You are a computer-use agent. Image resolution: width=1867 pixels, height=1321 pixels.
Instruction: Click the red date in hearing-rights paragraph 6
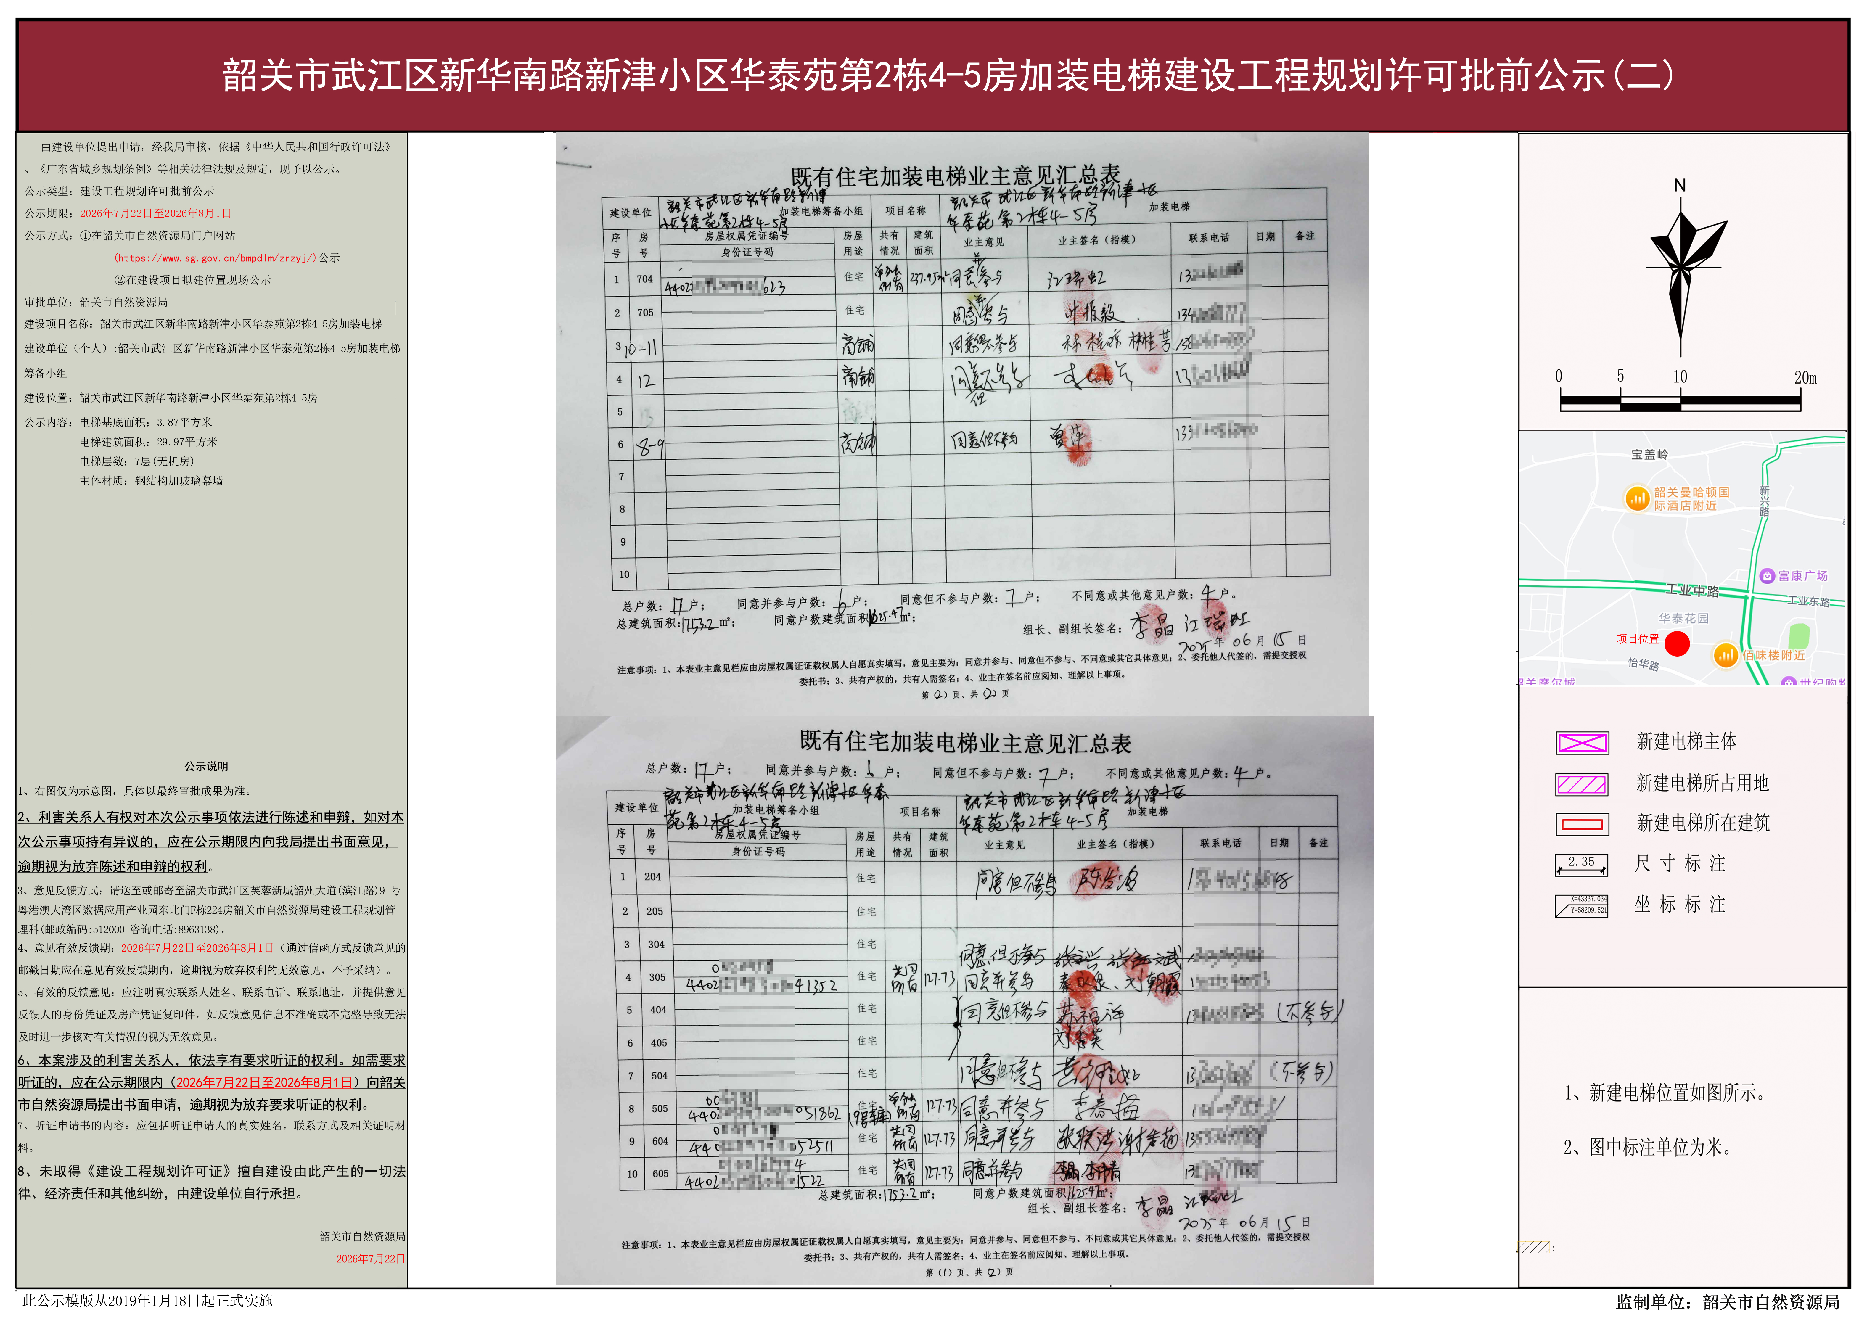point(264,1083)
